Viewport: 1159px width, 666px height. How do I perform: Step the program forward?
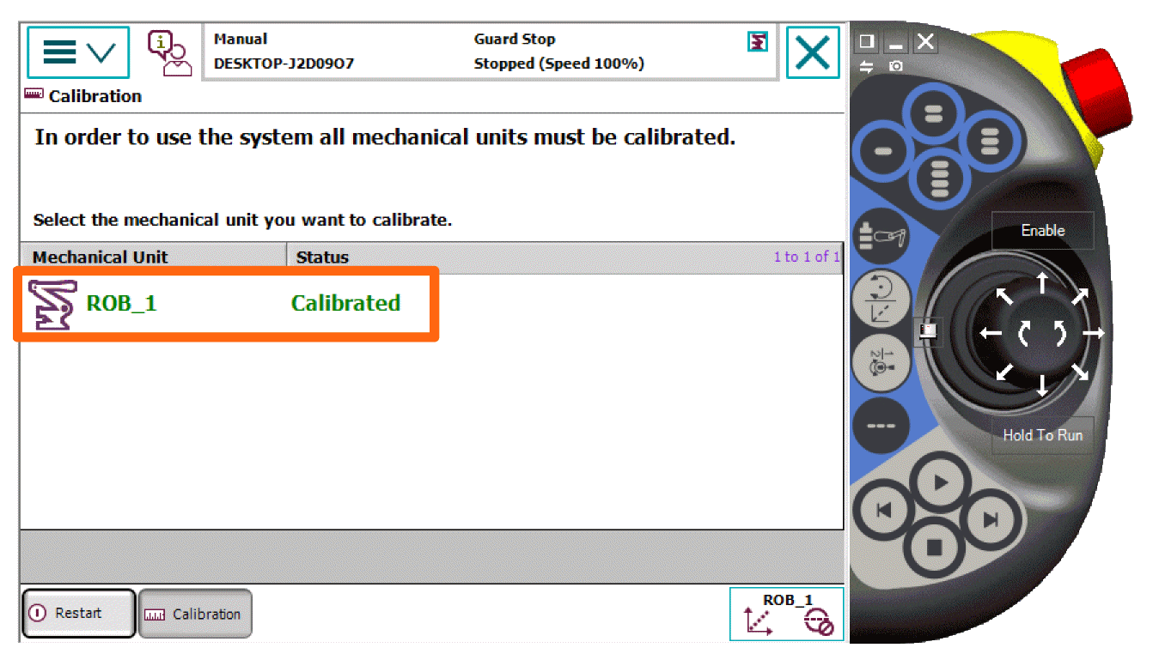click(990, 519)
